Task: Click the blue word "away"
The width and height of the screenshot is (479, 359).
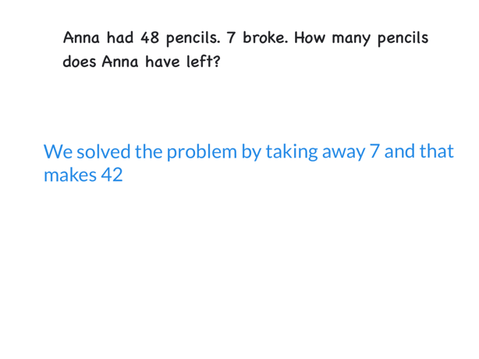Action: (x=344, y=153)
